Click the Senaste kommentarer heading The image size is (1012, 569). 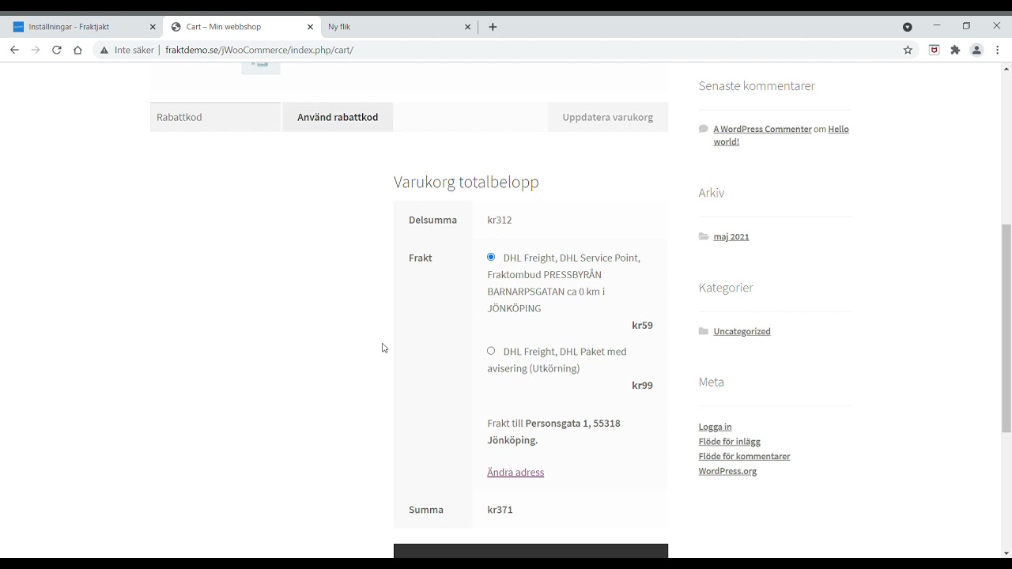coord(757,85)
